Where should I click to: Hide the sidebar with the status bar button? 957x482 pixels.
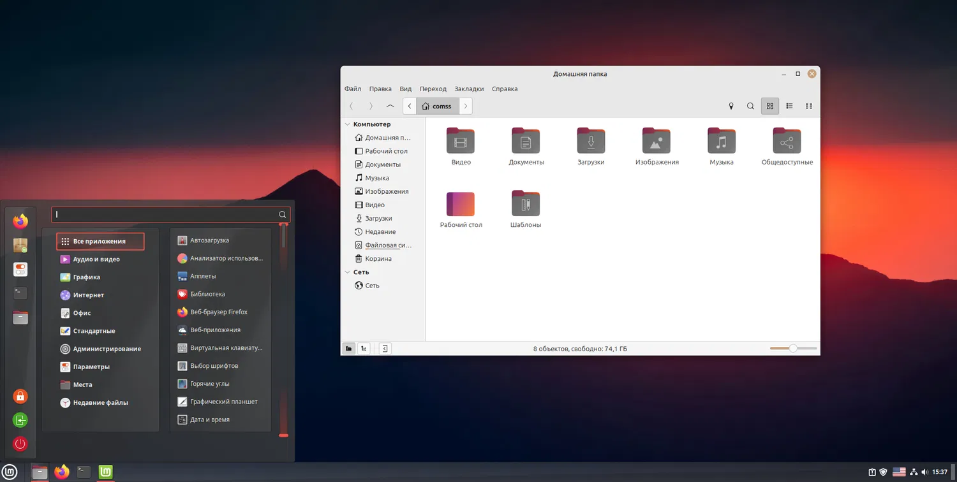pyautogui.click(x=385, y=349)
